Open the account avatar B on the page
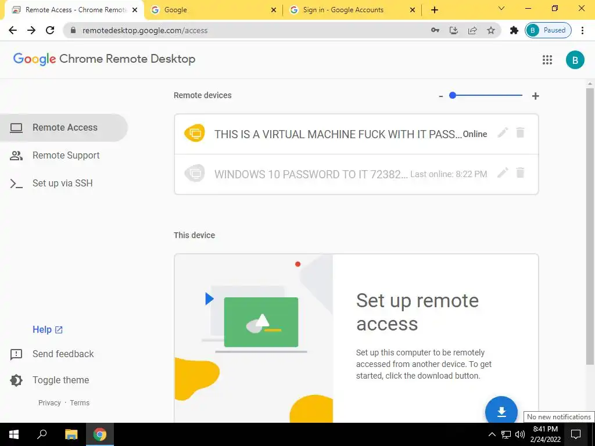The image size is (595, 446). (x=575, y=60)
